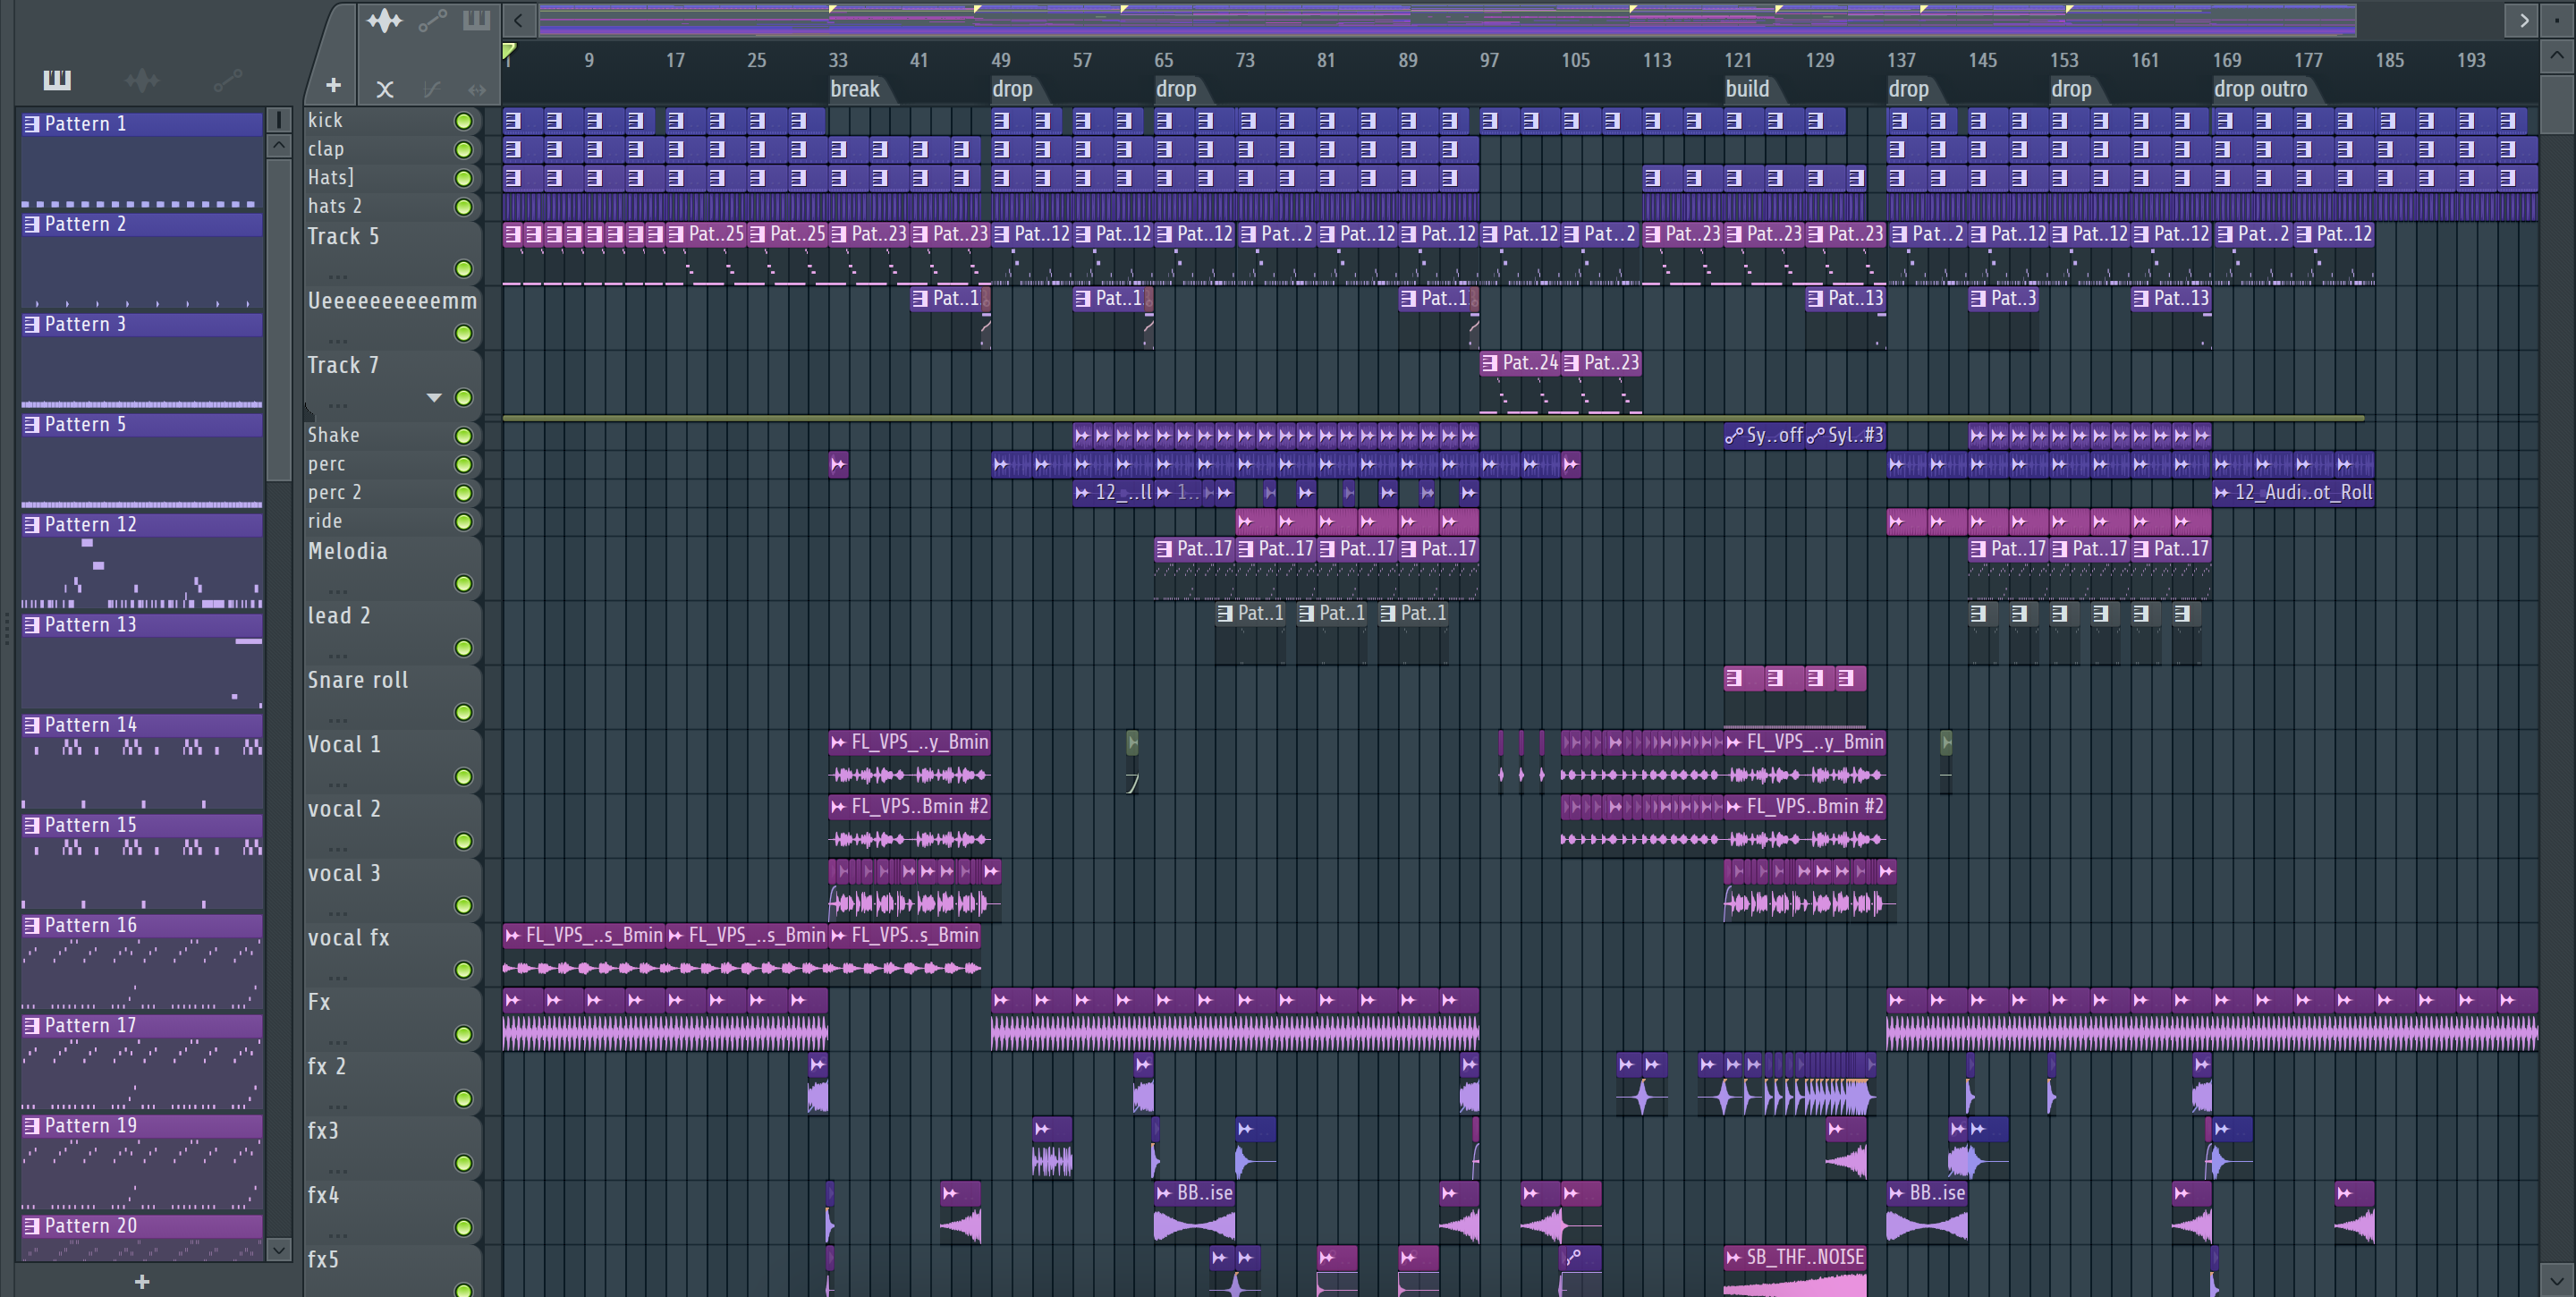Jump to the break marker
The image size is (2576, 1297).
855,89
